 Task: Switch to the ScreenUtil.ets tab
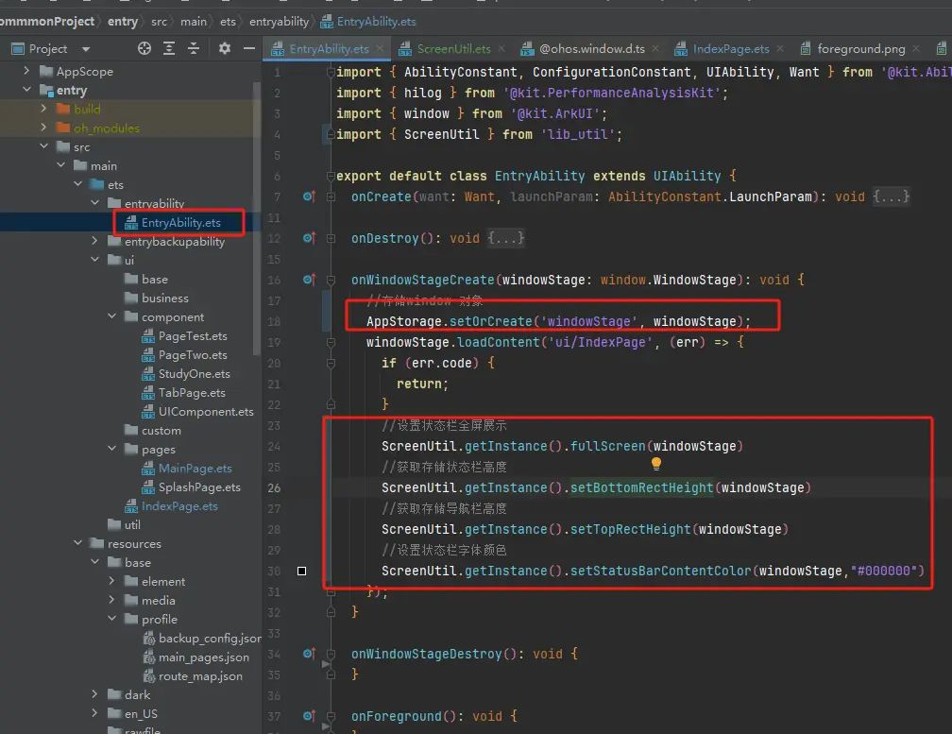(x=452, y=49)
